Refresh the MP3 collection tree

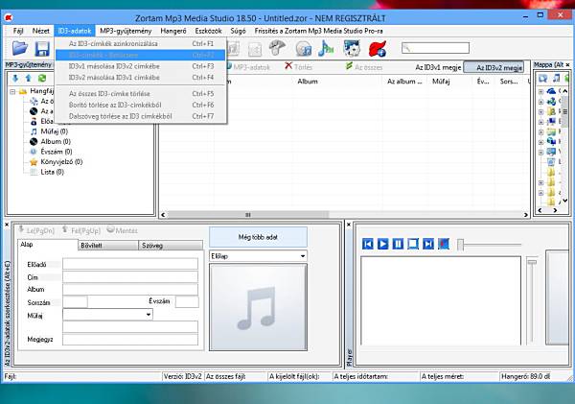42,78
